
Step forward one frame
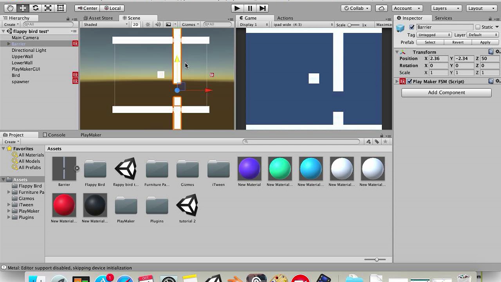(263, 8)
